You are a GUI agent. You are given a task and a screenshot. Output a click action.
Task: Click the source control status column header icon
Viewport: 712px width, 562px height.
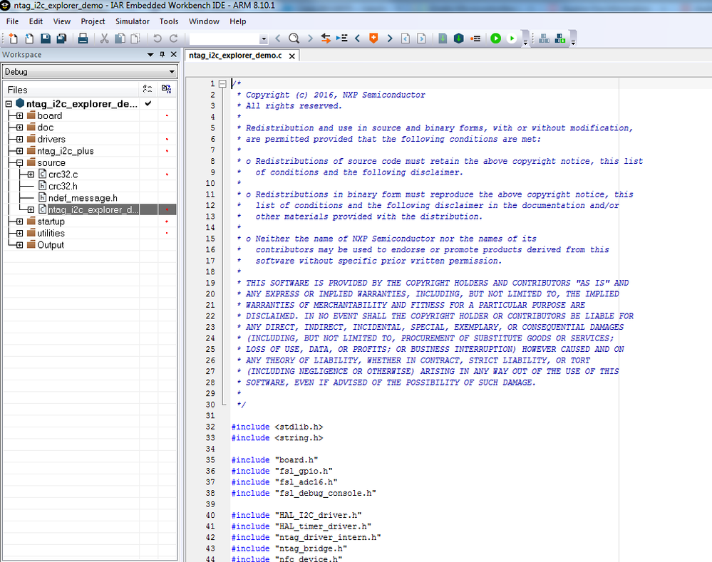point(167,89)
